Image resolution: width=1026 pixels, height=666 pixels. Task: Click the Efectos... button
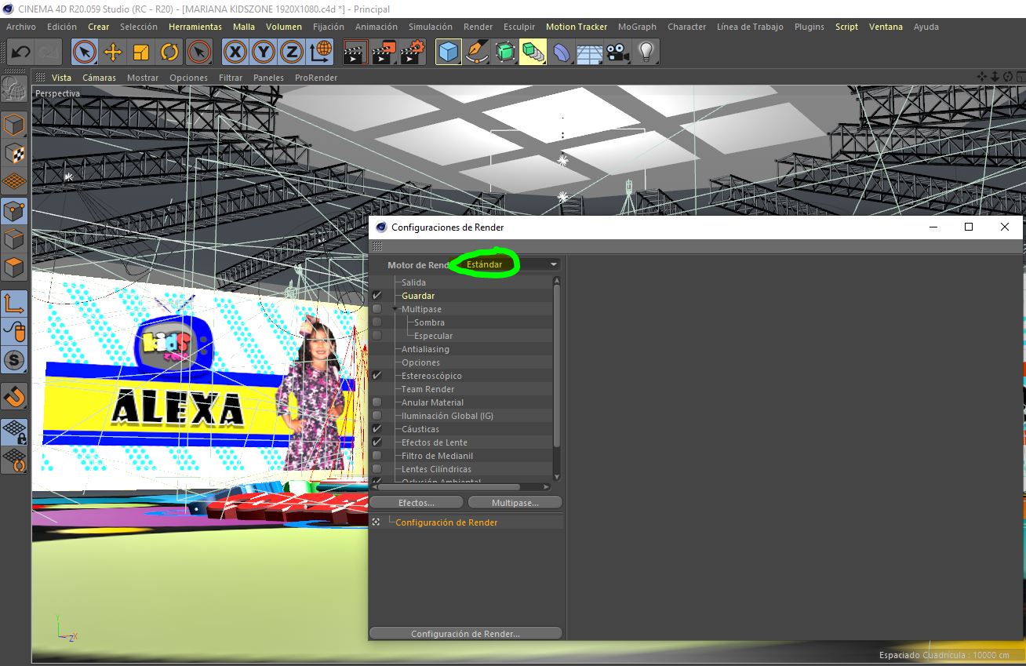(417, 502)
